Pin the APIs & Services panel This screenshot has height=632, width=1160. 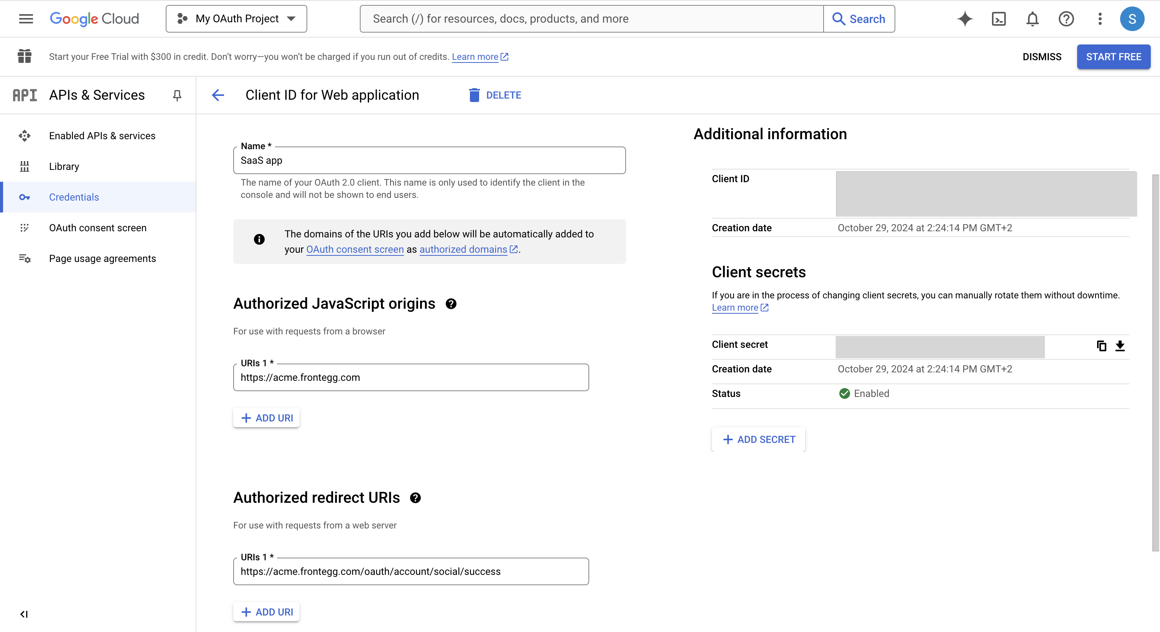(x=177, y=95)
